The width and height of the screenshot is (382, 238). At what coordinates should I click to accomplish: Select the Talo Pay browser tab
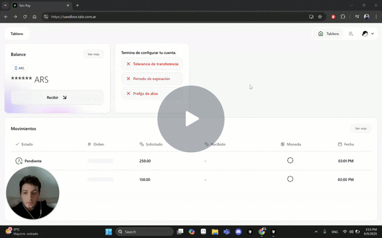(41, 5)
